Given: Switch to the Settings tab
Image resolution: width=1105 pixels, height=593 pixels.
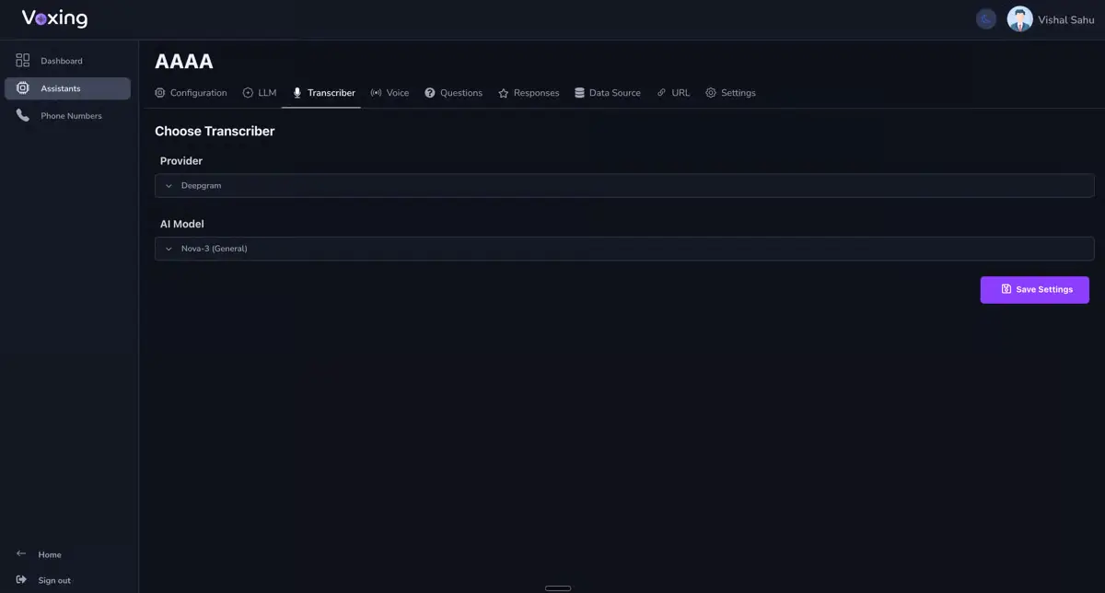Looking at the screenshot, I should click(730, 92).
